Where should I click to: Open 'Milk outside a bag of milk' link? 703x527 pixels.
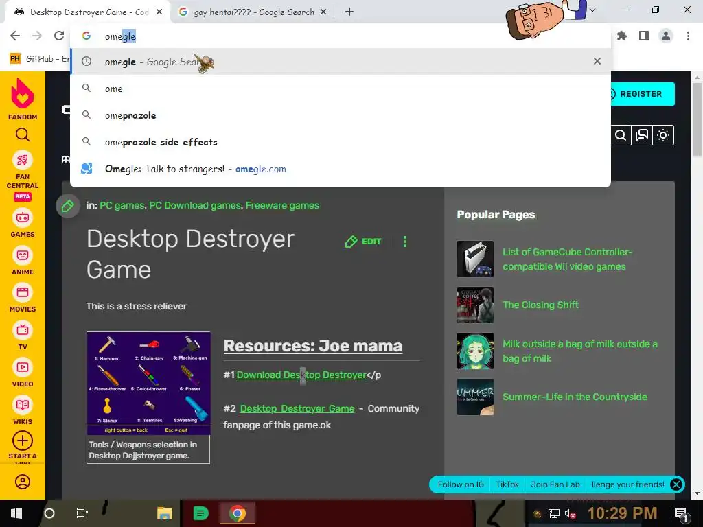pyautogui.click(x=579, y=351)
